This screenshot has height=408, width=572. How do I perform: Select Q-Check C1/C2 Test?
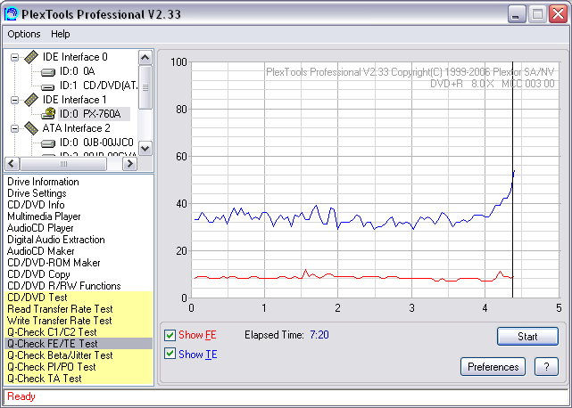coord(79,332)
